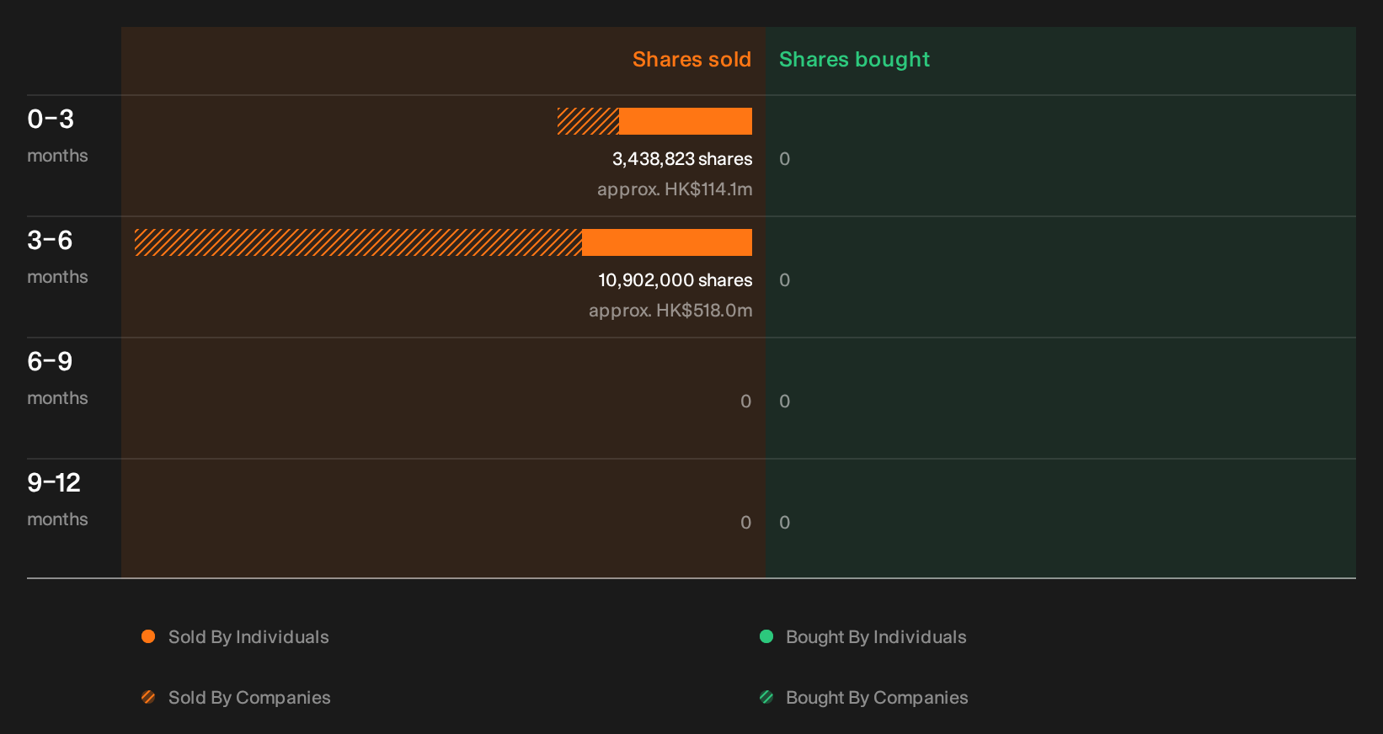The image size is (1383, 734).
Task: Click the Shares bought column header
Action: coord(854,60)
